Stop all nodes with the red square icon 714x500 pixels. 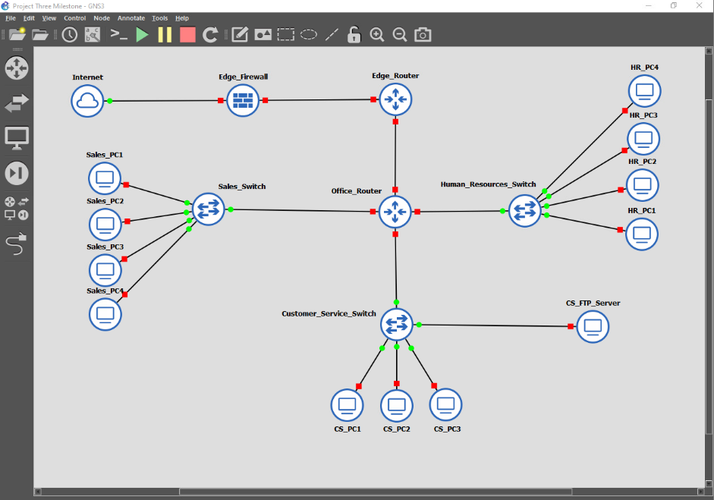coord(187,34)
